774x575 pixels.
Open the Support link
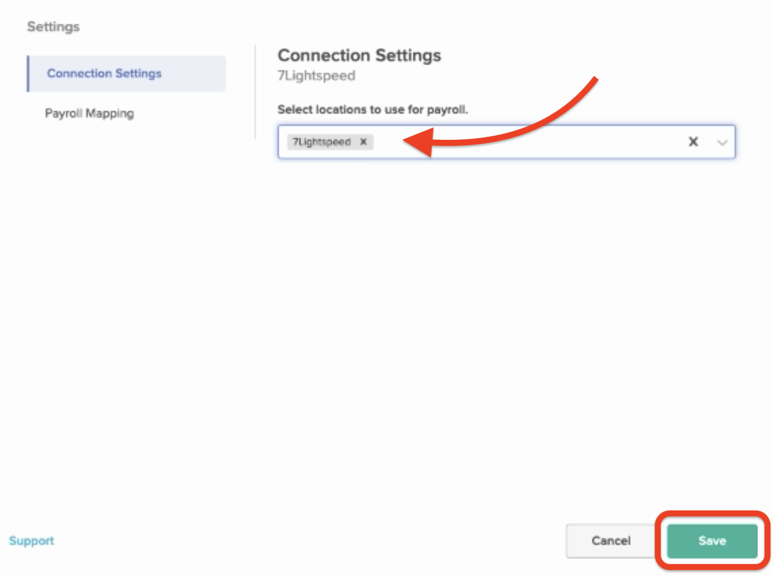coord(31,541)
